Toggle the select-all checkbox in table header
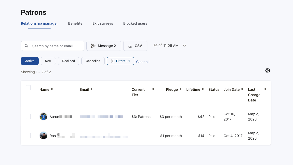This screenshot has width=293, height=165. coord(28,87)
